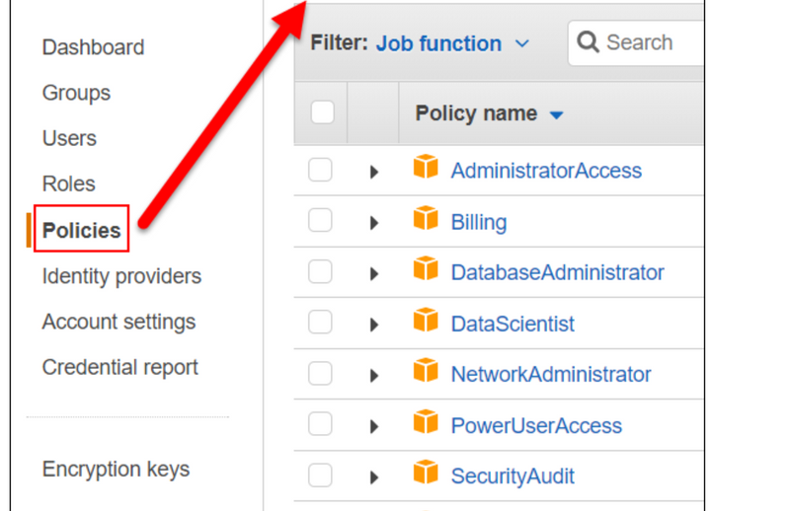Screen dimensions: 790x511
Task: Click the policy icon next to Billing
Action: coord(426,219)
